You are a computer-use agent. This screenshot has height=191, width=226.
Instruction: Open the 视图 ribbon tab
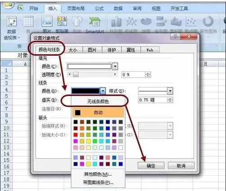coord(156,9)
